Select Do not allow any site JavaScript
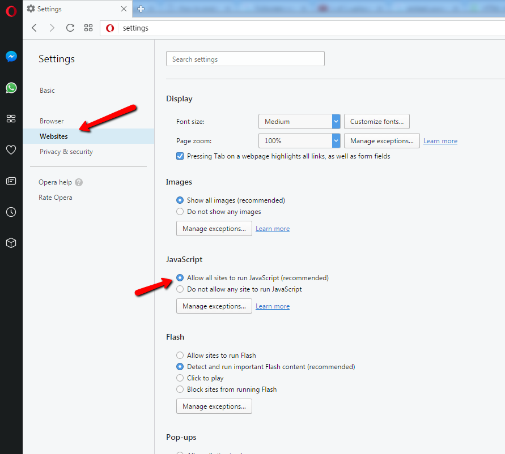The width and height of the screenshot is (505, 454). [180, 289]
